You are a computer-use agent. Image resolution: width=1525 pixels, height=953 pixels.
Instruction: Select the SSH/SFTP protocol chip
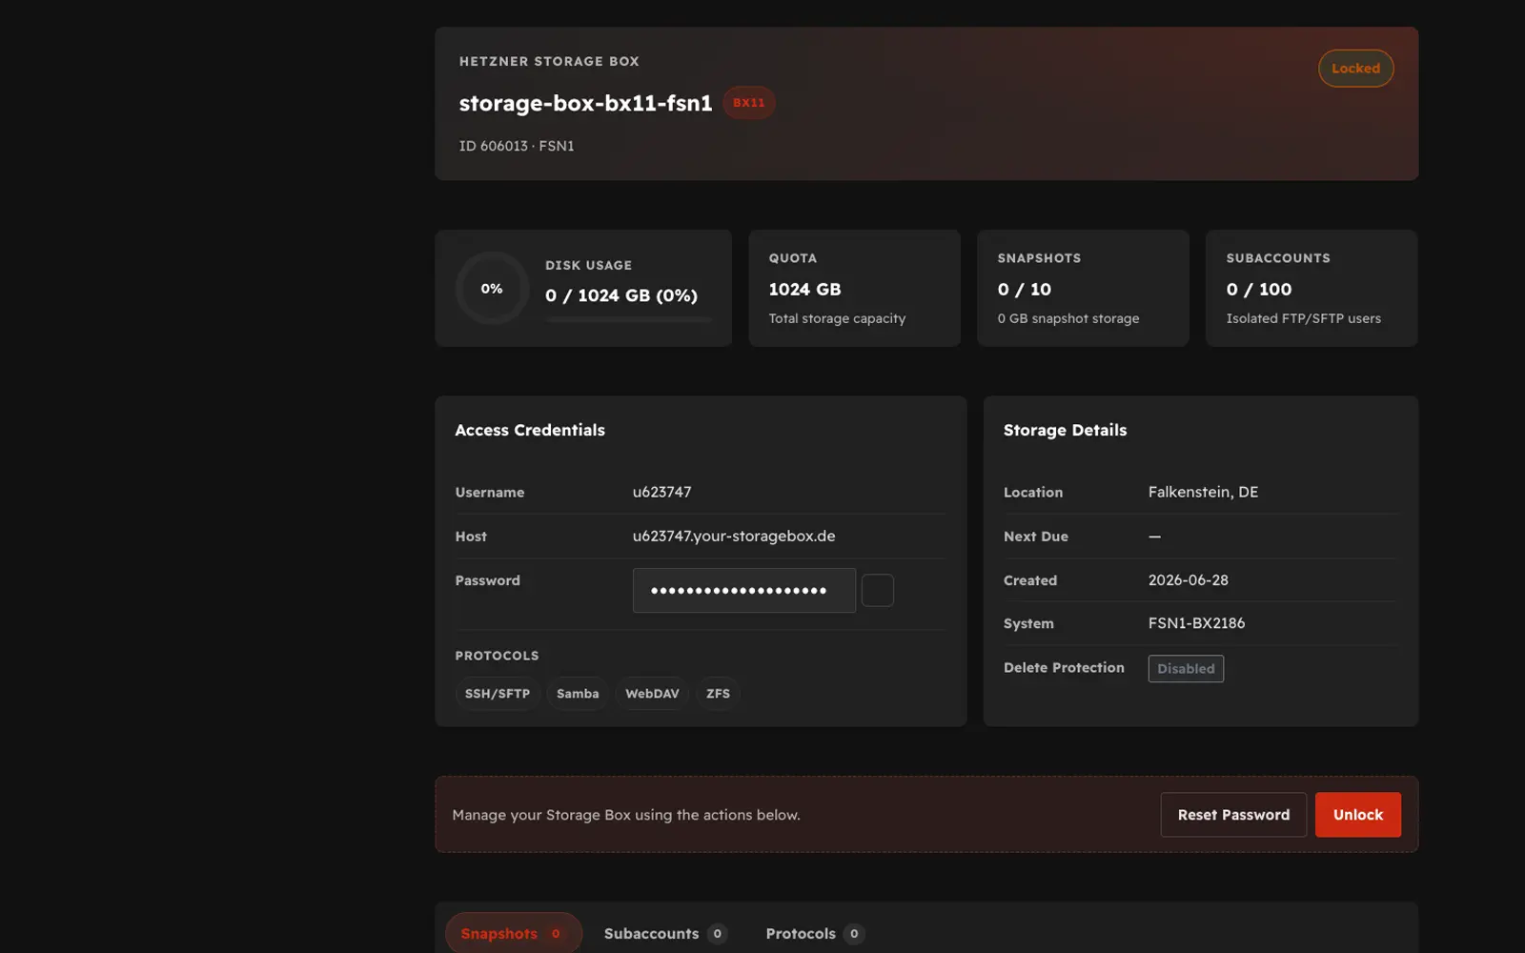[x=498, y=694]
